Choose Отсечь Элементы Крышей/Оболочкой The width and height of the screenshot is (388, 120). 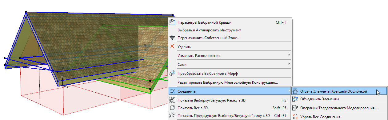[x=339, y=91]
